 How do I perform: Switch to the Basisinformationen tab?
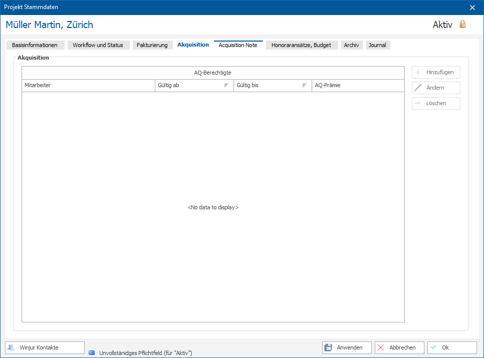(x=35, y=45)
